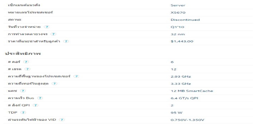Open the TDP help icon
This screenshot has width=266, height=124.
[23, 112]
